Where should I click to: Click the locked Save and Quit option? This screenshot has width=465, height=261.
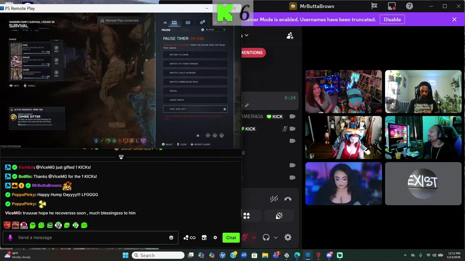pyautogui.click(x=195, y=109)
